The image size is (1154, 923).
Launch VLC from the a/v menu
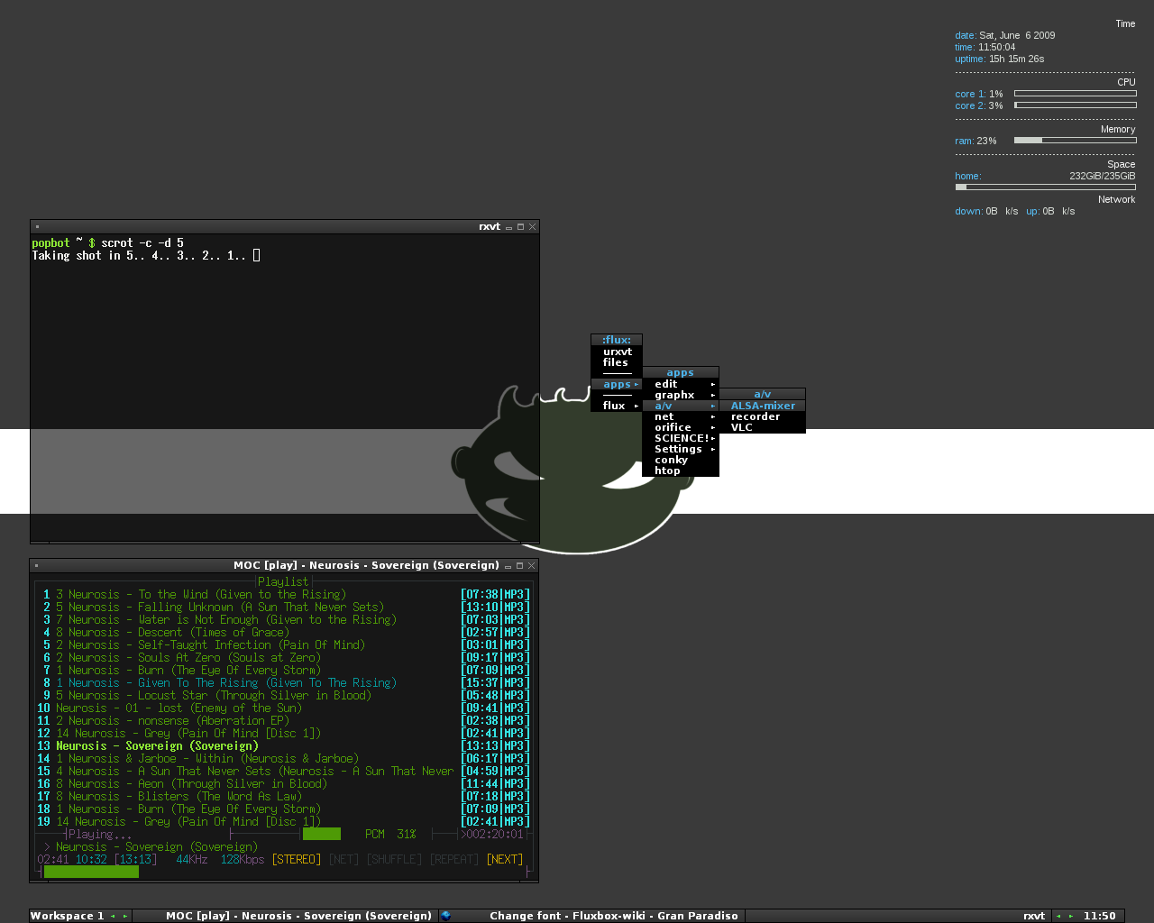[x=762, y=427]
